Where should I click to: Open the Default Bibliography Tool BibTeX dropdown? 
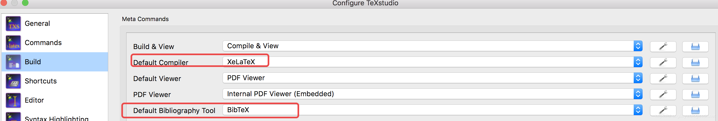pos(433,110)
